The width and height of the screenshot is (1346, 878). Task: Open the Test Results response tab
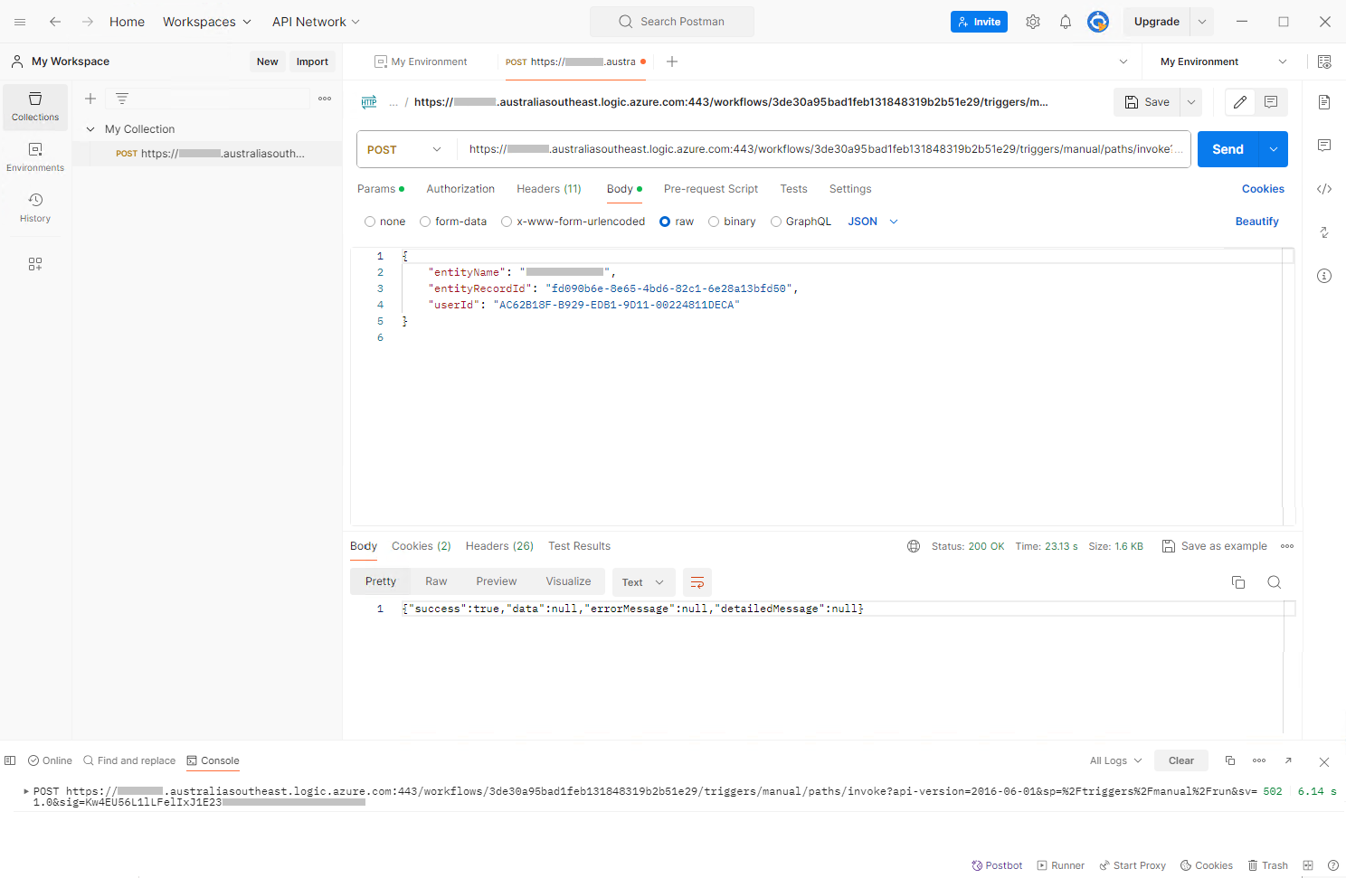pyautogui.click(x=579, y=546)
